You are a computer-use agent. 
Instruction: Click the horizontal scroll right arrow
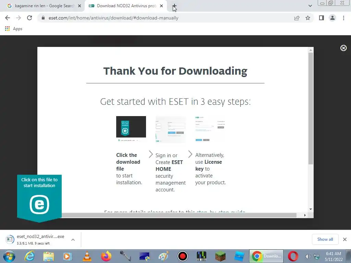click(305, 215)
